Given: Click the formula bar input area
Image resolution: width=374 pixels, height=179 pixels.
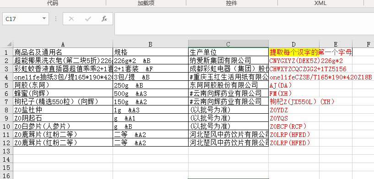Looking at the screenshot, I should pos(244,24).
